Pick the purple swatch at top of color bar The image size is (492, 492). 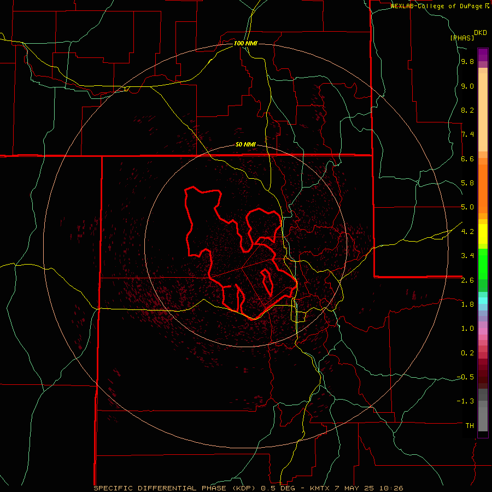click(483, 55)
